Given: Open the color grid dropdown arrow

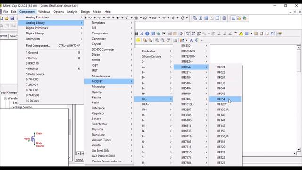Looking at the screenshot, I should [186, 40].
